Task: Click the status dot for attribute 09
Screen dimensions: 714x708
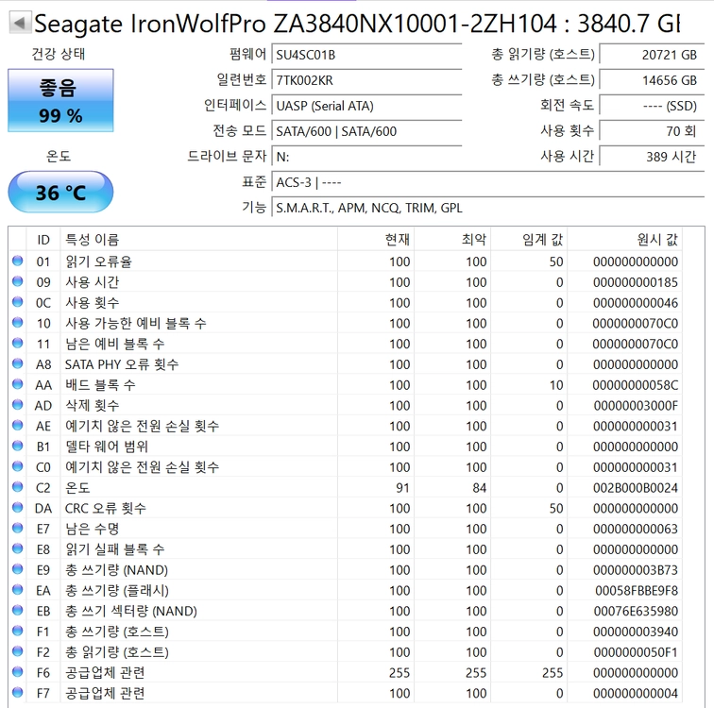Action: tap(18, 281)
